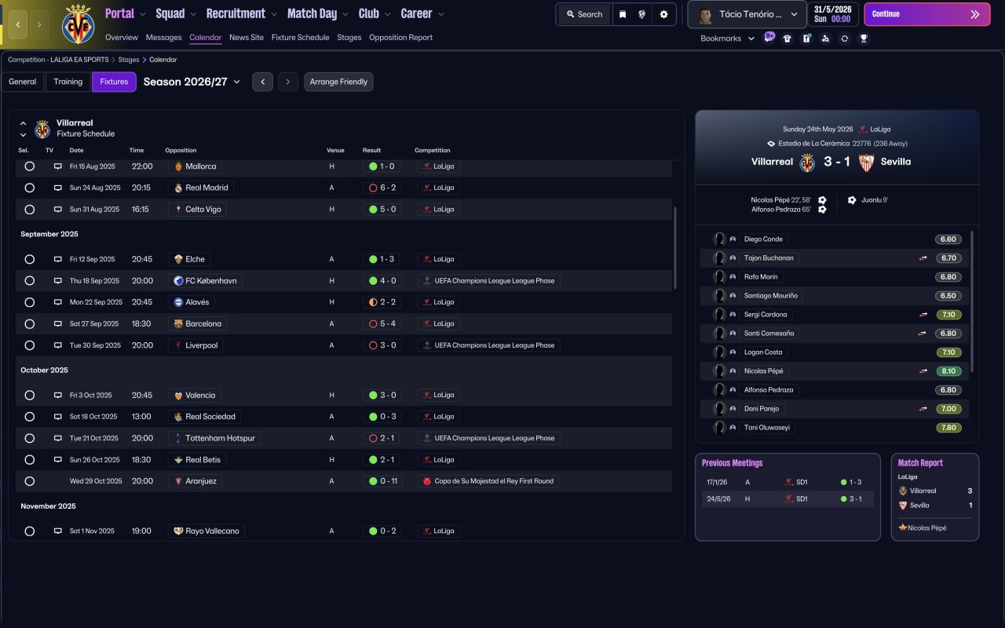1005x628 pixels.
Task: Open the Overview sub-tab
Action: tap(122, 37)
